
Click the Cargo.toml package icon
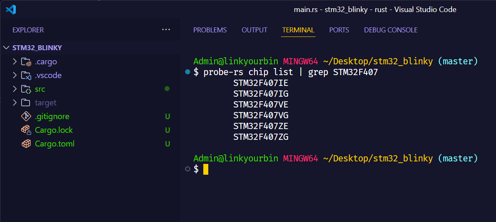click(26, 144)
